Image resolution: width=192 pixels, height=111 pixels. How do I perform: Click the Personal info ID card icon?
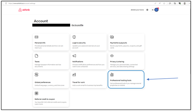pos(37,37)
